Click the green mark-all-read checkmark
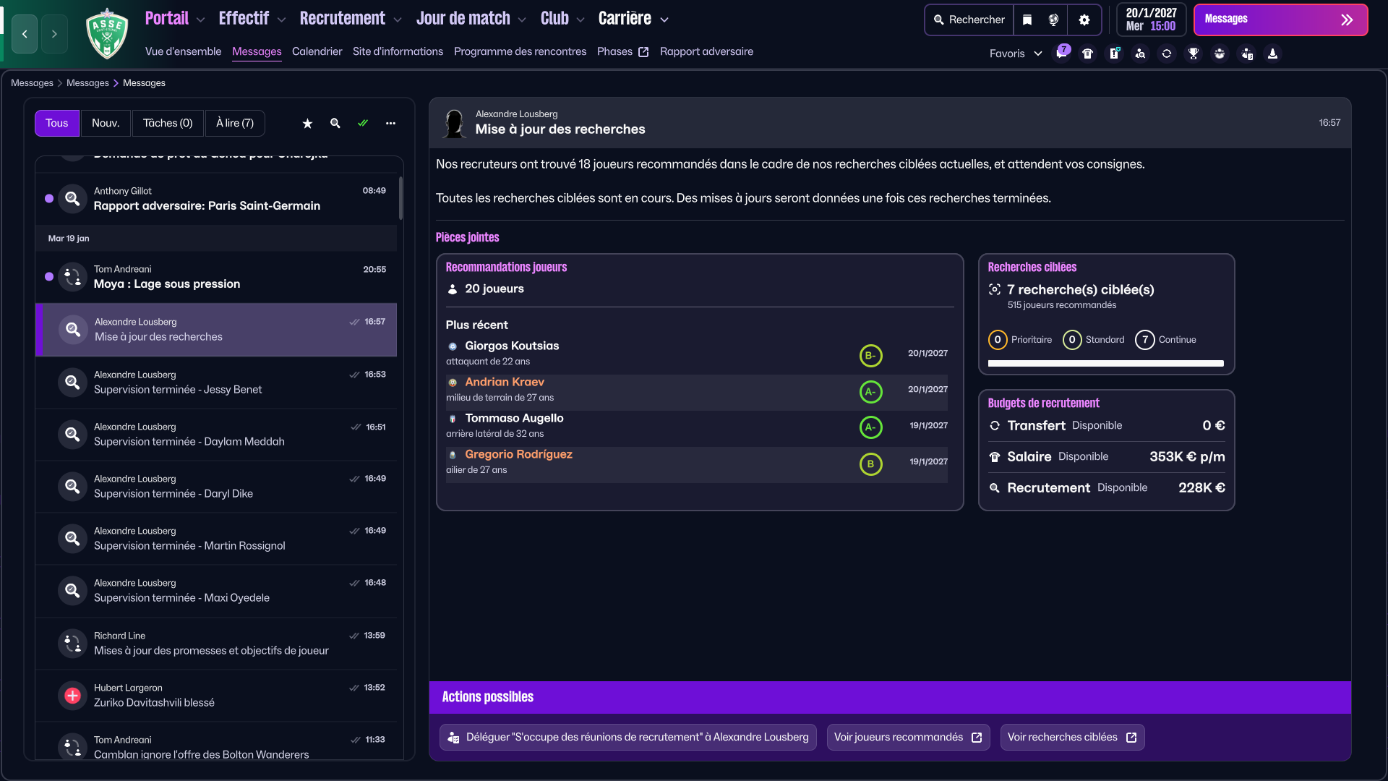This screenshot has width=1388, height=781. [363, 124]
